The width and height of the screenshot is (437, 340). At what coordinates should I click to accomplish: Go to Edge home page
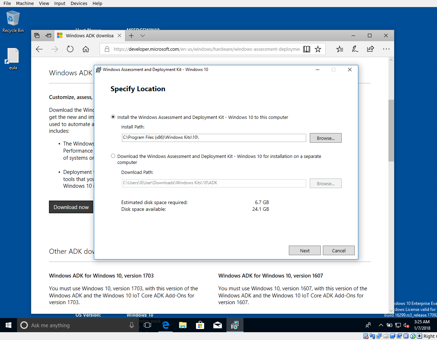point(86,49)
